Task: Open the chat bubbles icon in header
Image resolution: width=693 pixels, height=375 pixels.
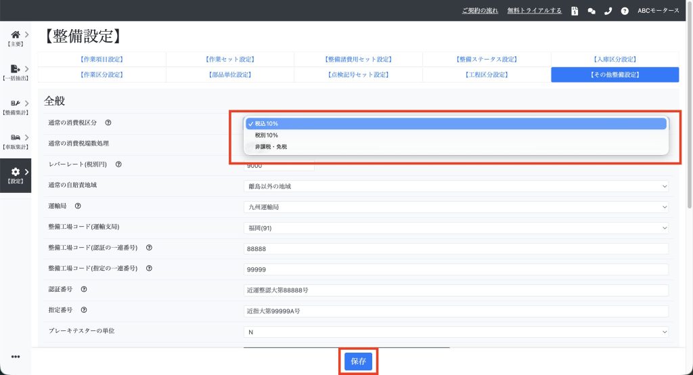Action: [591, 11]
